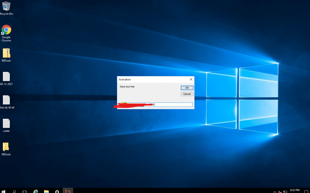Screen dimensions: 310x193
Task: Open File Explorer from the taskbar
Action: point(46,191)
